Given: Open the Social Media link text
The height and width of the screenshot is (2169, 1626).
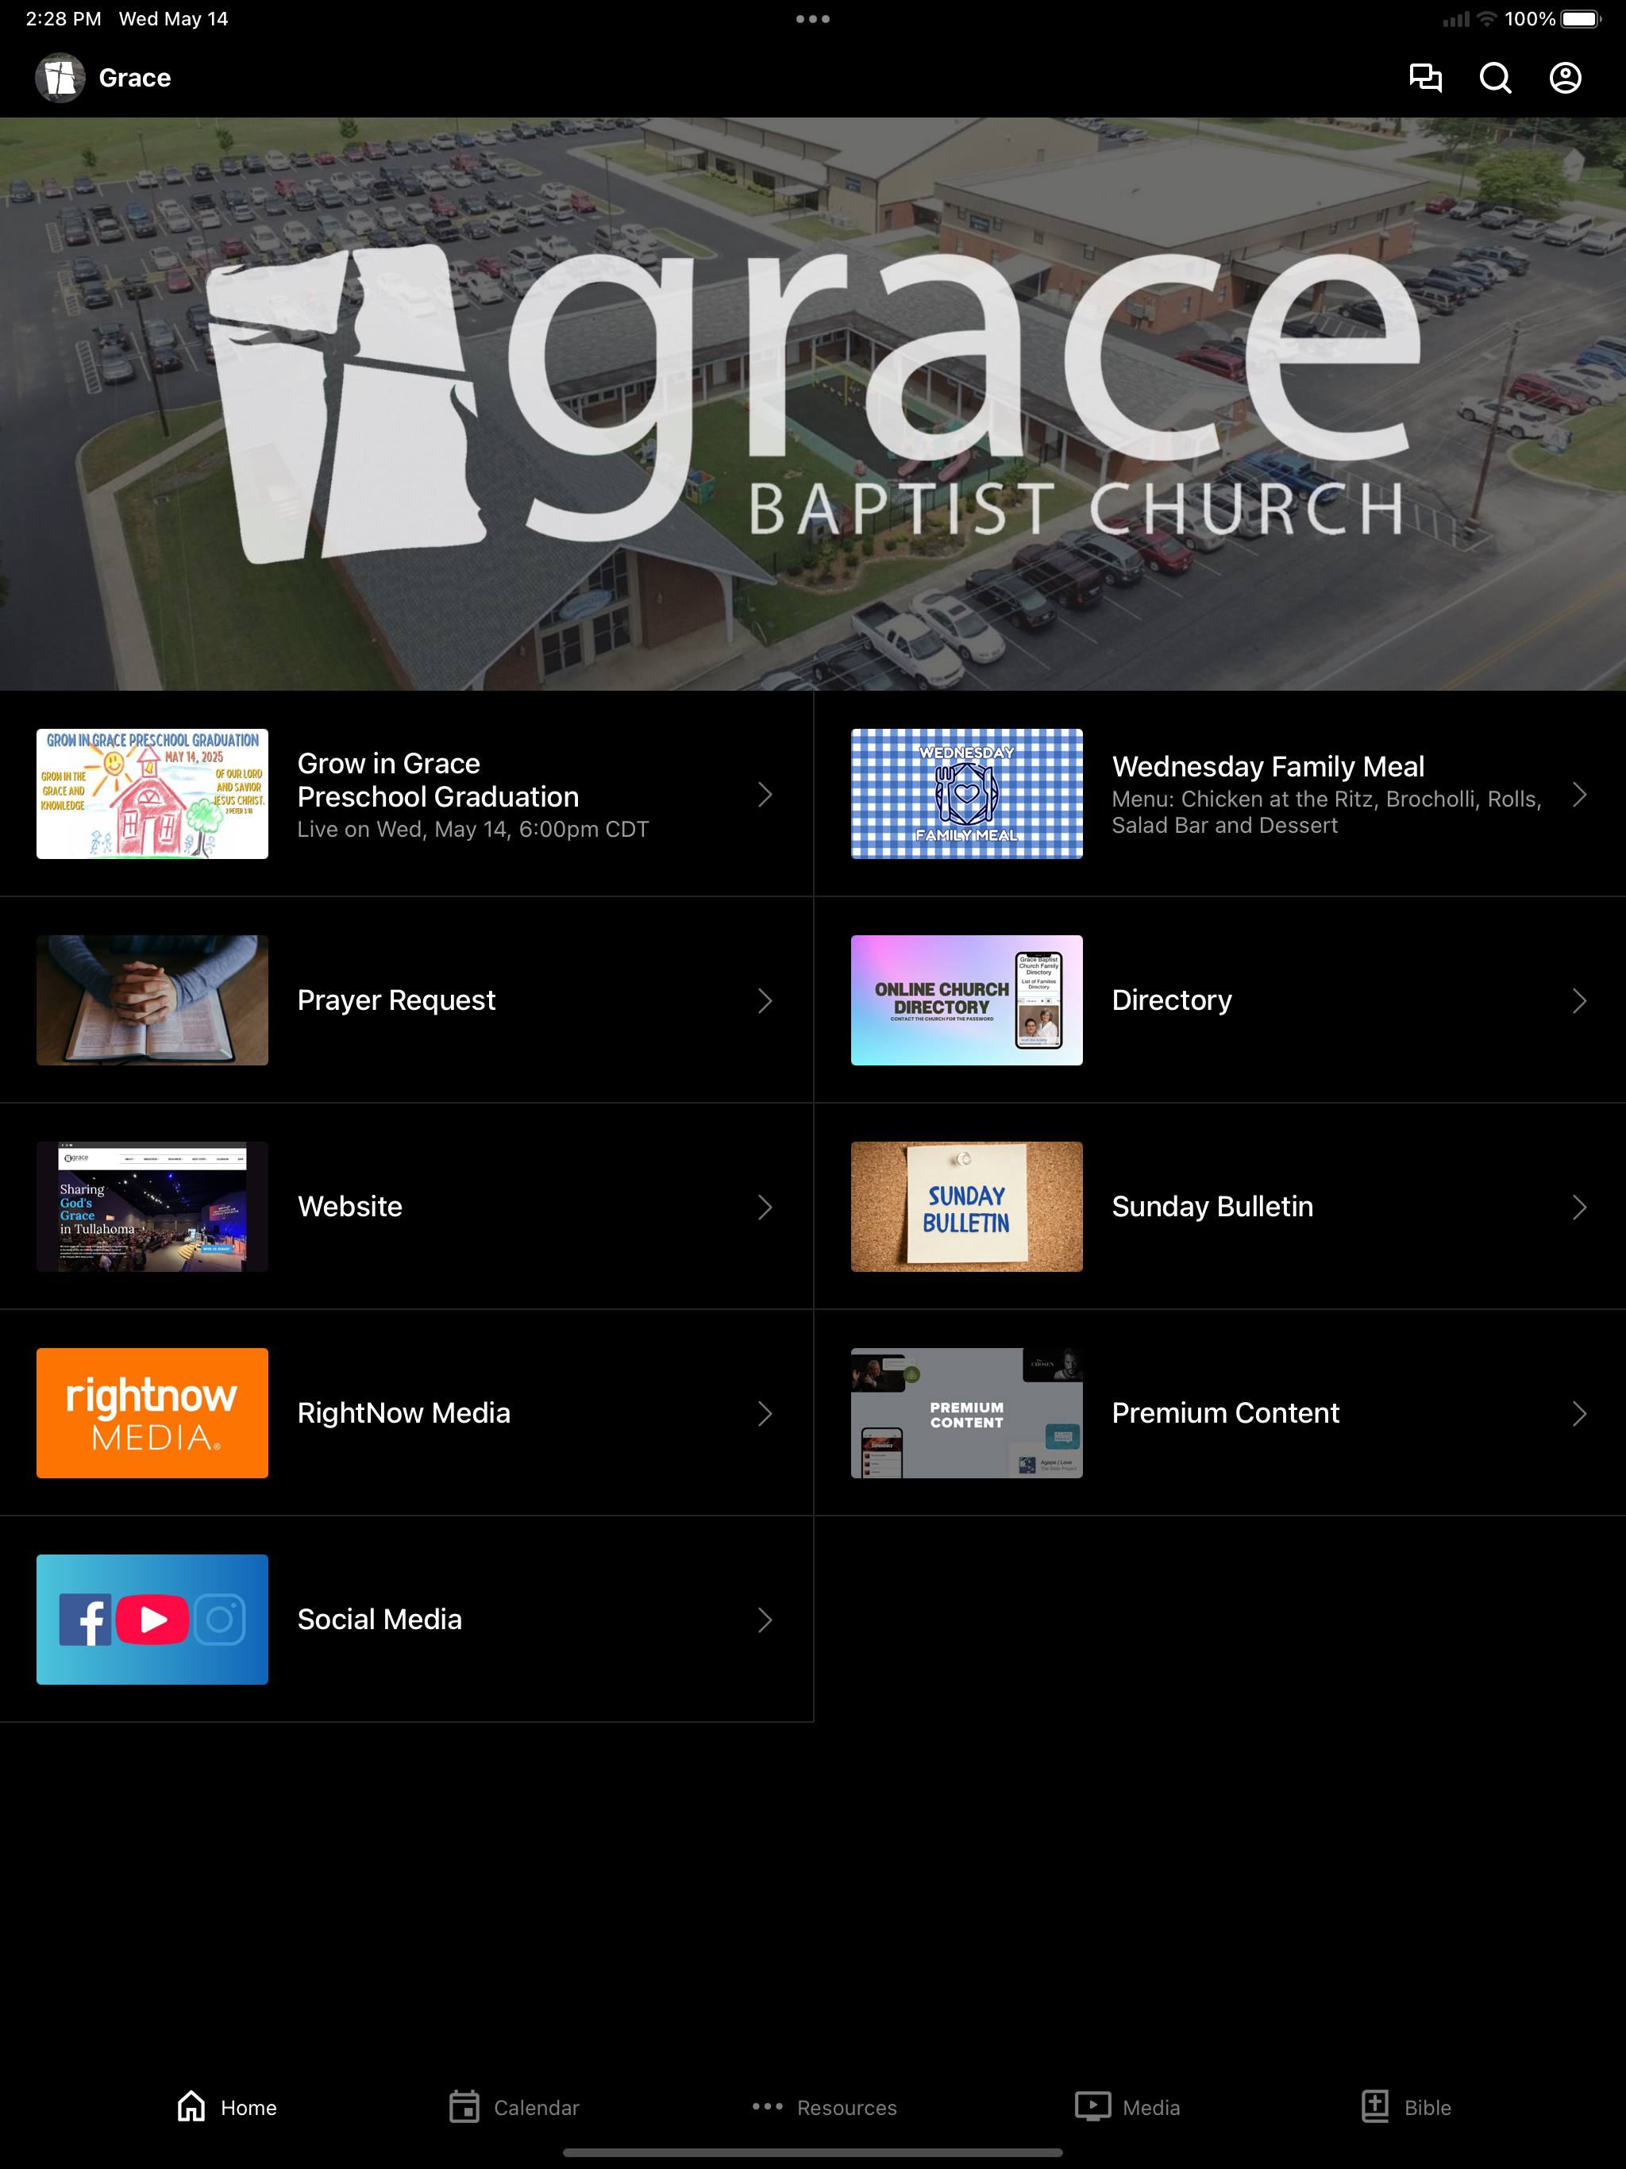Looking at the screenshot, I should (x=380, y=1619).
